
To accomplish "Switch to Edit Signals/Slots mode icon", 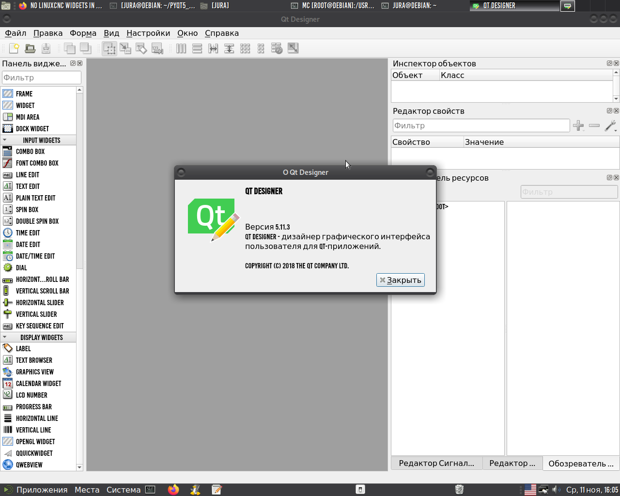I will tap(125, 48).
